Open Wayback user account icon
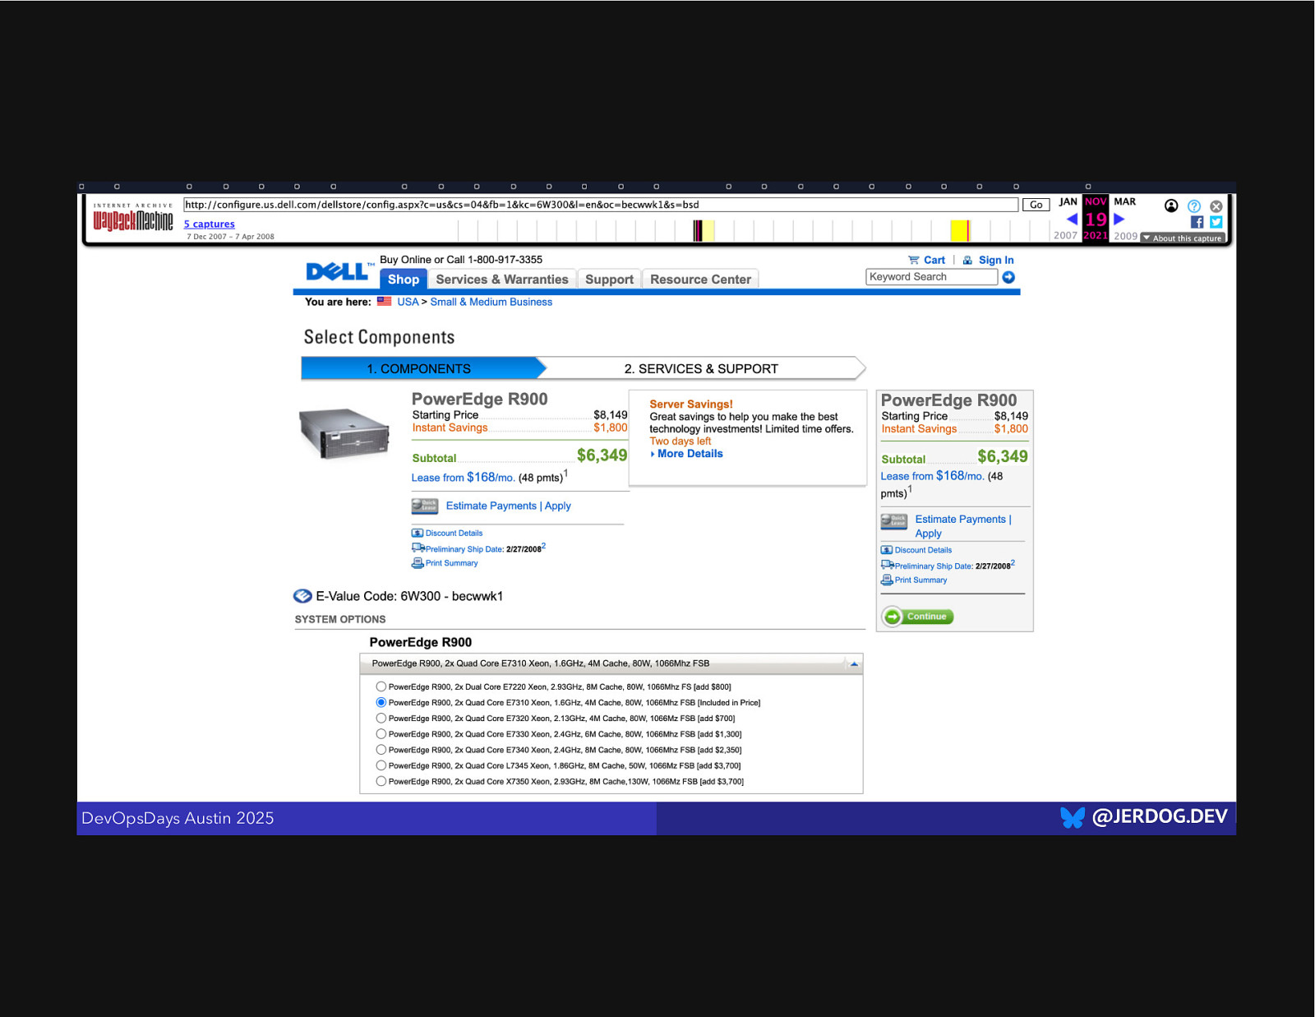Image resolution: width=1315 pixels, height=1017 pixels. [1171, 206]
